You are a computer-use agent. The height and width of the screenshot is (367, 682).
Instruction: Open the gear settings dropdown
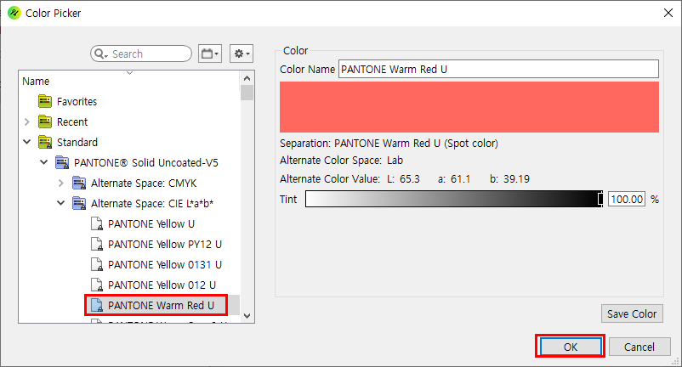click(x=242, y=54)
